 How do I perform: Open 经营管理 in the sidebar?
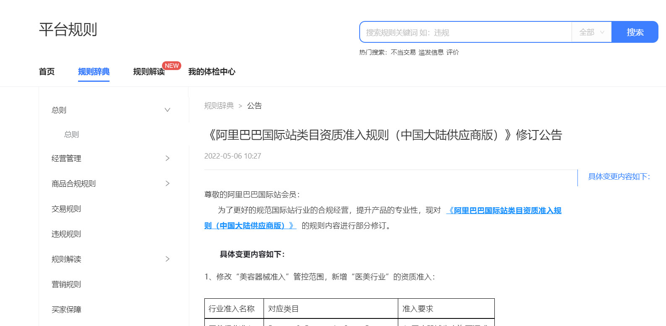coord(66,158)
